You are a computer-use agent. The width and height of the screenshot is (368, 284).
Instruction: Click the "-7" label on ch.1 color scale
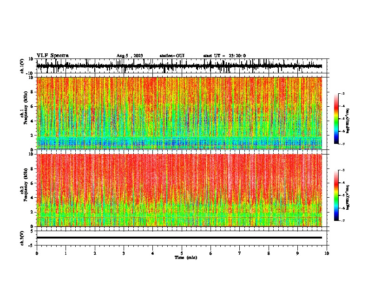(x=343, y=144)
